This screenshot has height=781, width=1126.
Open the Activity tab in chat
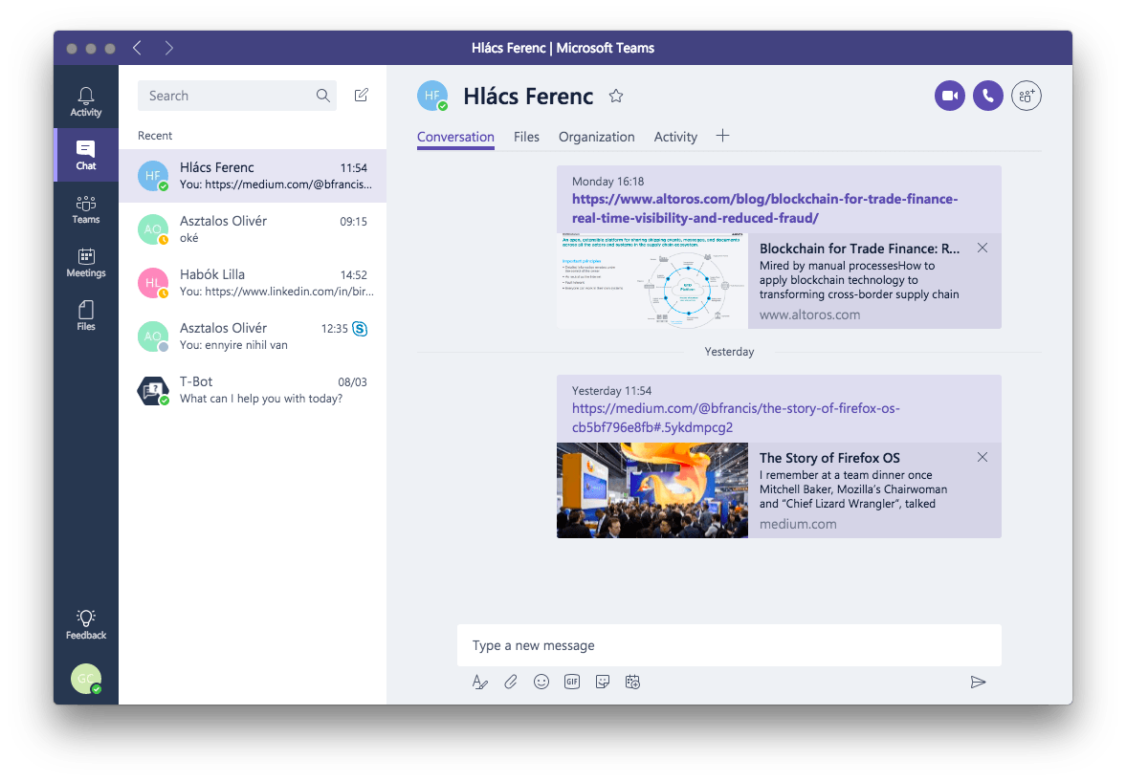tap(675, 137)
